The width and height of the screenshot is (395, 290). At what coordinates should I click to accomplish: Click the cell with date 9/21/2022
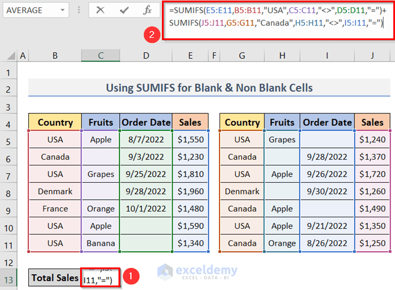327,226
